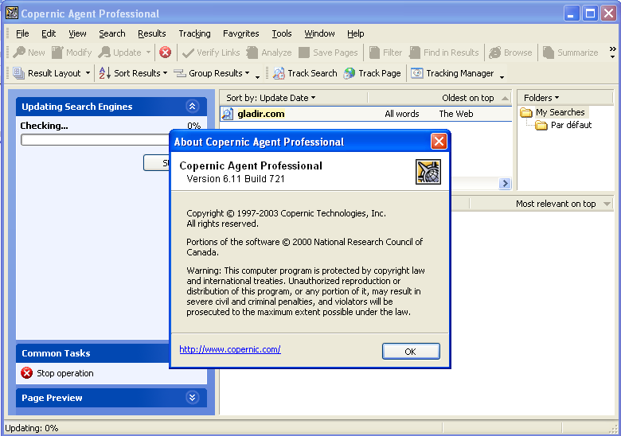Click the Update search toolbar button
621x436 pixels.
coord(120,53)
